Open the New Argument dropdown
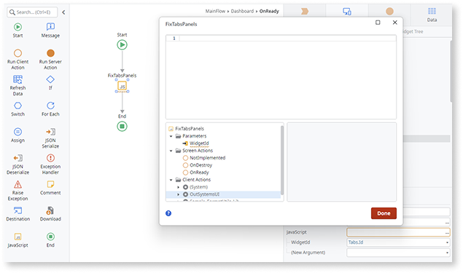 click(x=448, y=253)
